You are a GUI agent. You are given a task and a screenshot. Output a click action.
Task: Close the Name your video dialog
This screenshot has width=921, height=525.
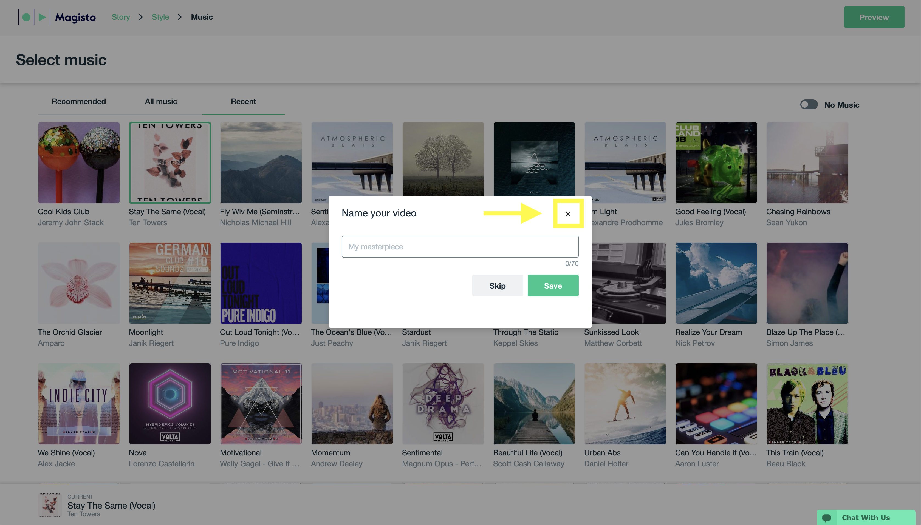coord(568,214)
